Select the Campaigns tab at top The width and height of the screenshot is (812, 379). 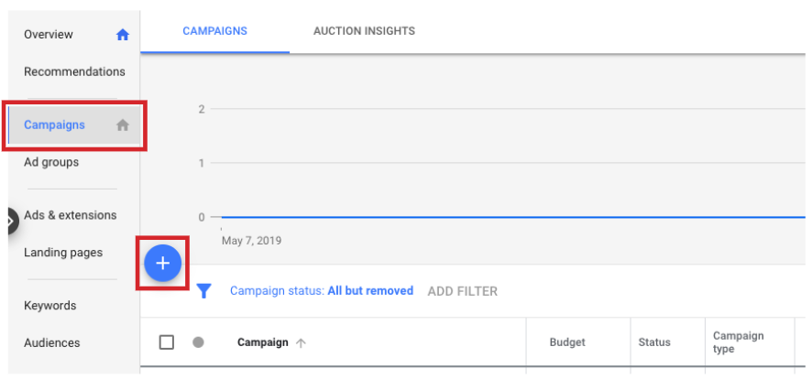tap(214, 31)
